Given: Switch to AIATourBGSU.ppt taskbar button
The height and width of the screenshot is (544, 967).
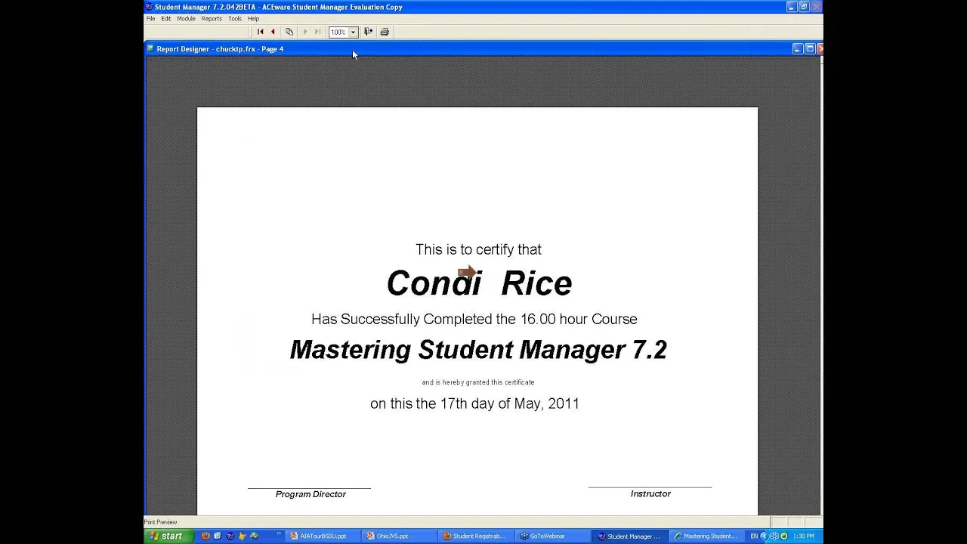Looking at the screenshot, I should 323,536.
